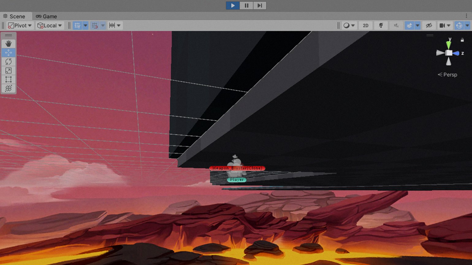Open the Scene tab

14,16
